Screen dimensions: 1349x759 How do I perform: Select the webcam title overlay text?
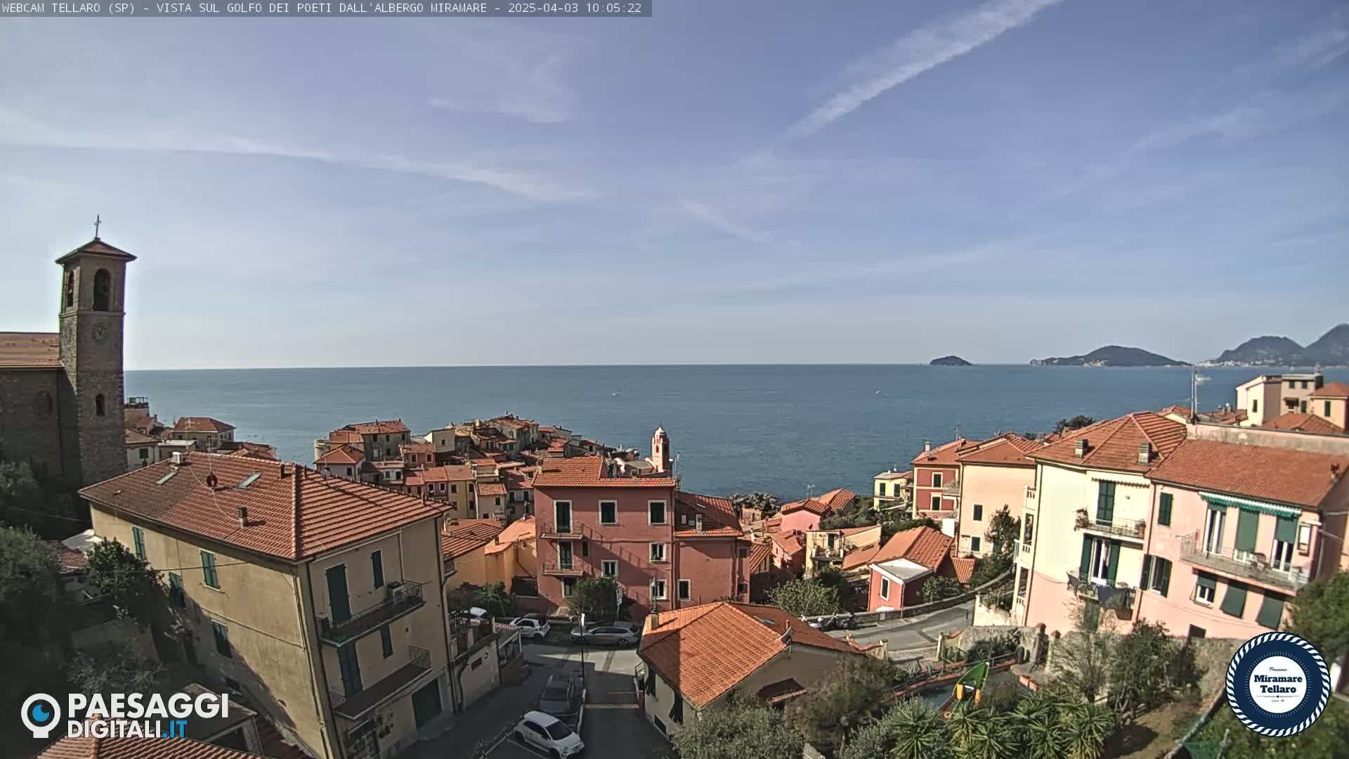(246, 8)
